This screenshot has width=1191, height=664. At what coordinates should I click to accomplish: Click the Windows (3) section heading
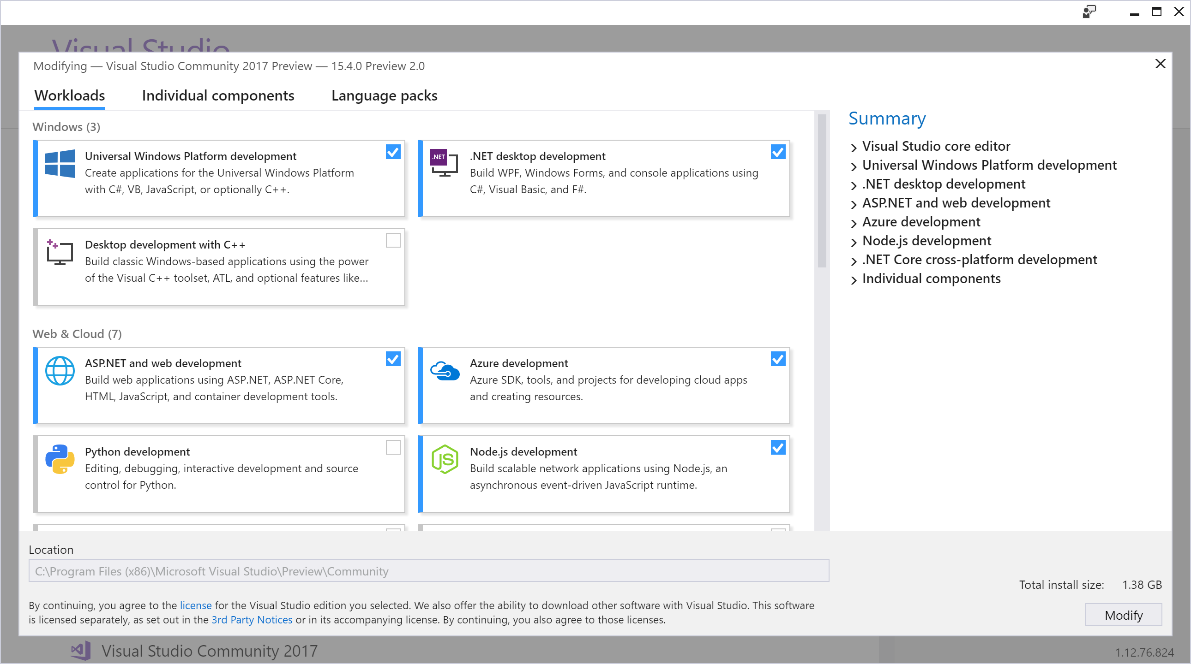pyautogui.click(x=66, y=126)
